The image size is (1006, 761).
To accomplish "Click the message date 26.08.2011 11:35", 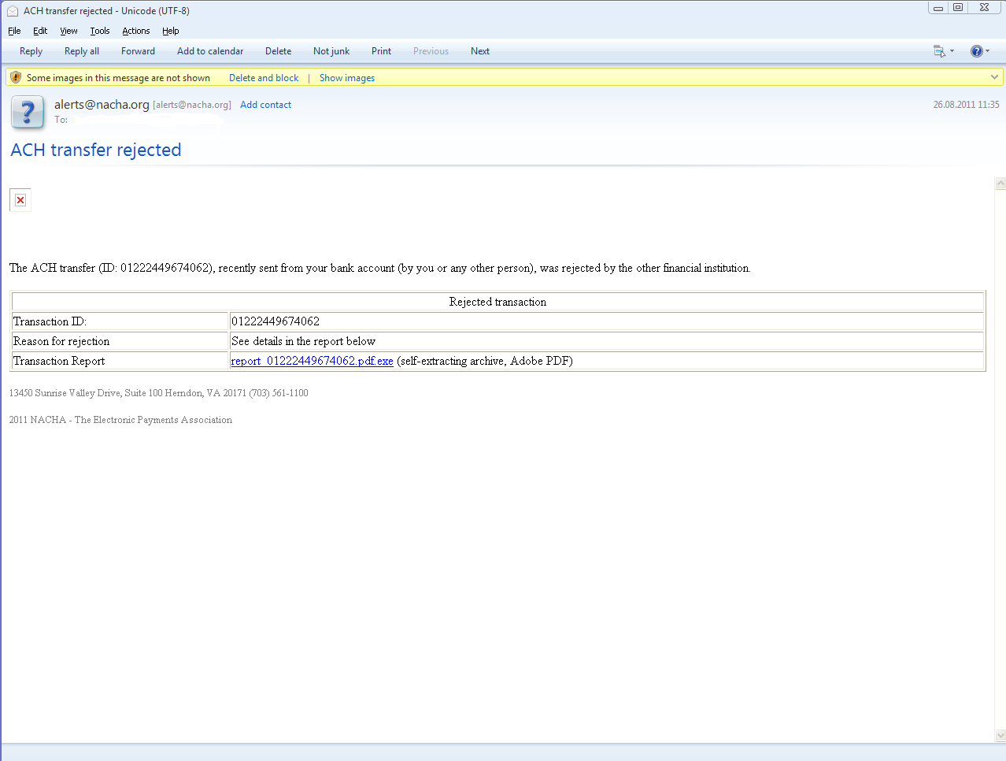I will click(966, 105).
